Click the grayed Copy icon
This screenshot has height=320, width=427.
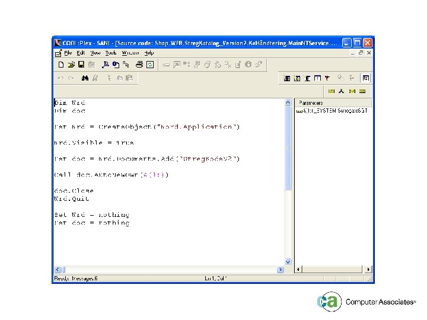click(x=120, y=78)
